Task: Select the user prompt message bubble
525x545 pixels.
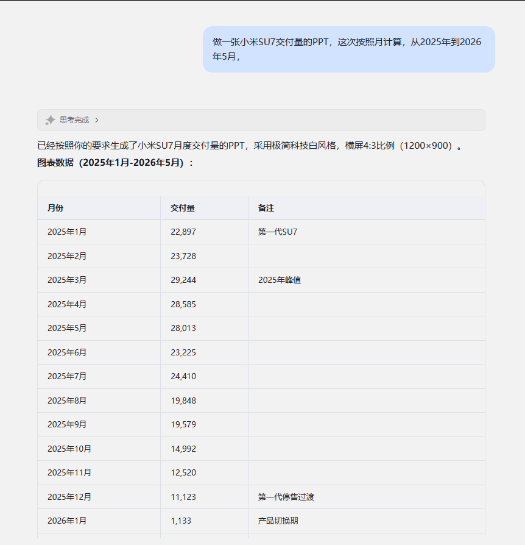Action: click(x=348, y=49)
